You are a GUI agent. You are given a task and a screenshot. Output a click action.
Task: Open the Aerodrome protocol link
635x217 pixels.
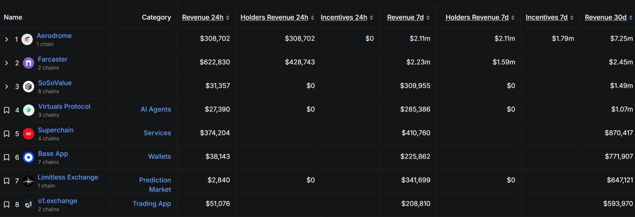[x=54, y=36]
